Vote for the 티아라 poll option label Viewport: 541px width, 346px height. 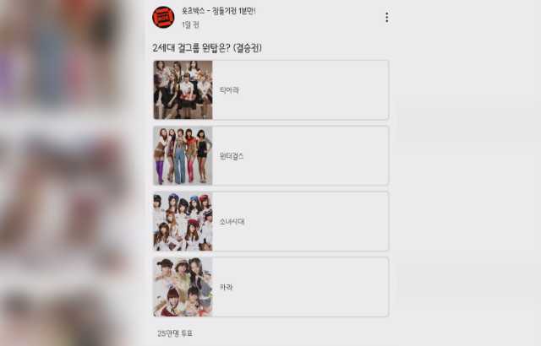click(x=229, y=90)
